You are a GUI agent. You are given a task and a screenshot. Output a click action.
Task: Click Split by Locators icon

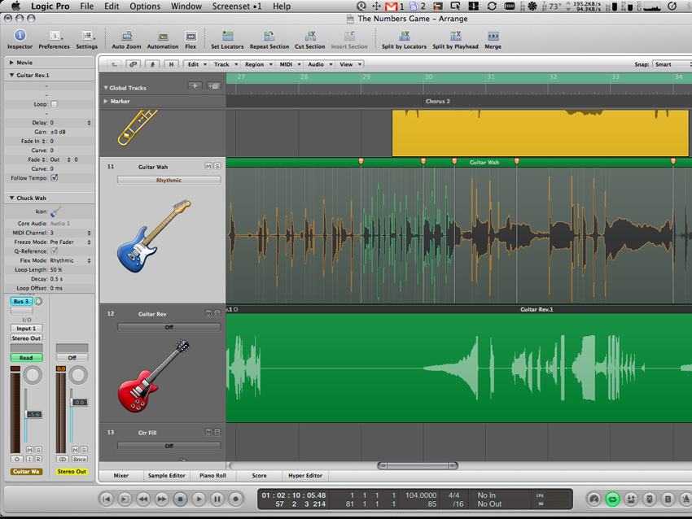(x=405, y=36)
